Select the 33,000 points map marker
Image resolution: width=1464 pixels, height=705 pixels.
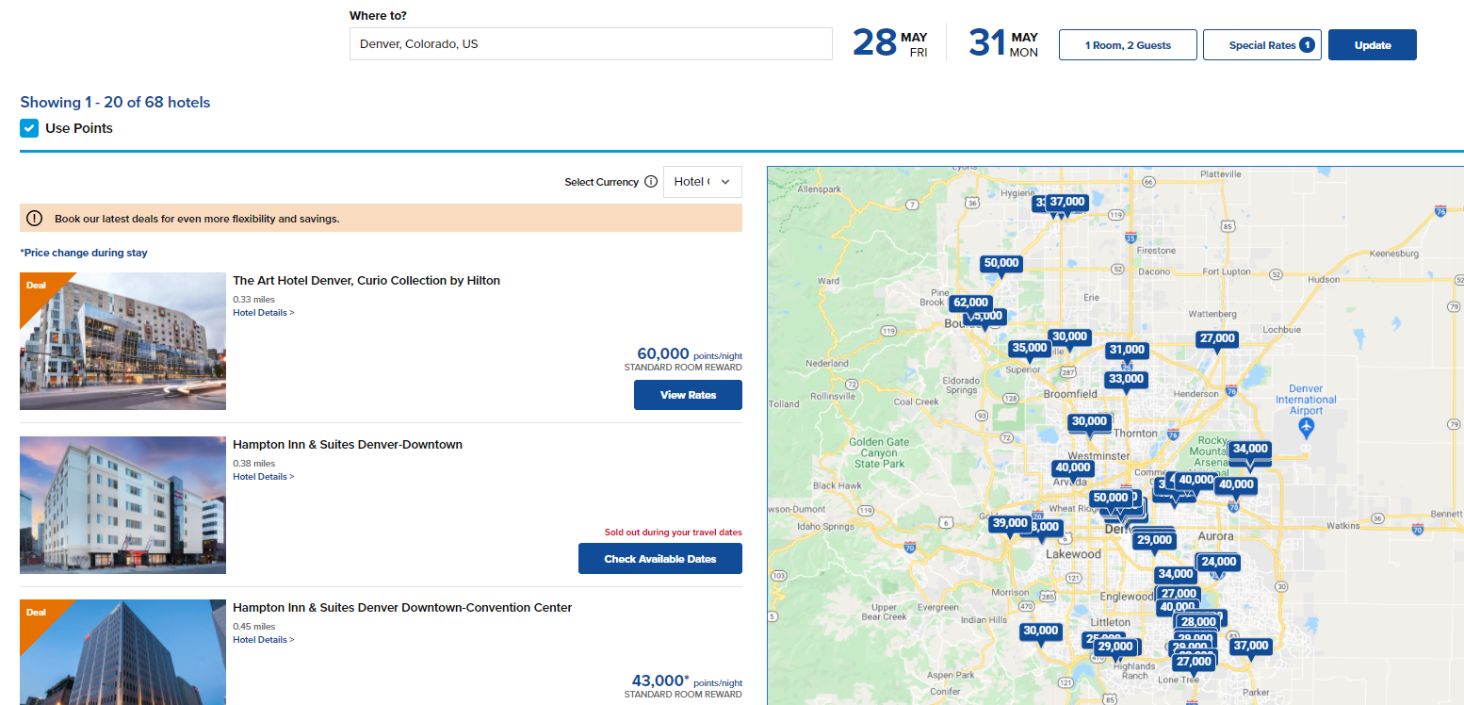click(x=1126, y=379)
